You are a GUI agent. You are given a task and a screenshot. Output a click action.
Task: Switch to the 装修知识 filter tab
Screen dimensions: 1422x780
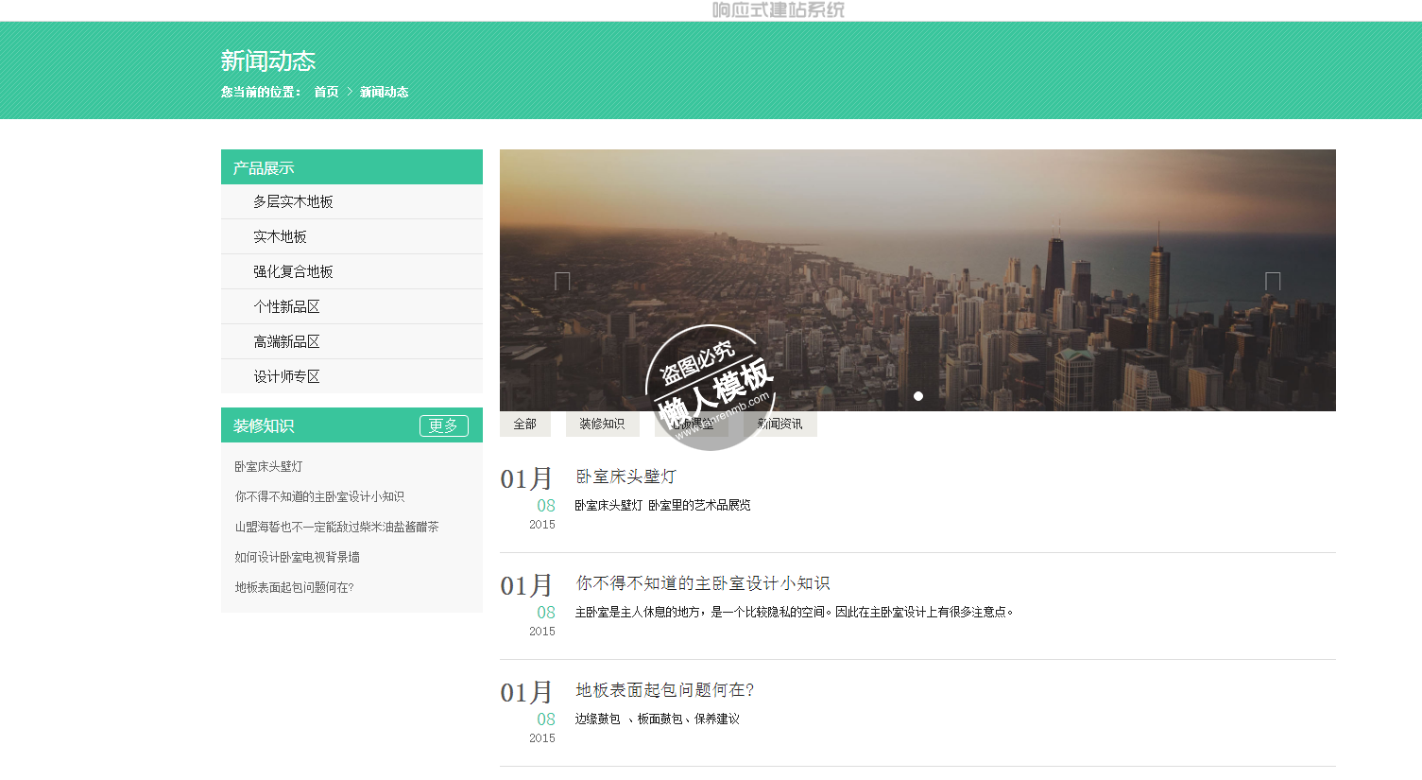602,424
